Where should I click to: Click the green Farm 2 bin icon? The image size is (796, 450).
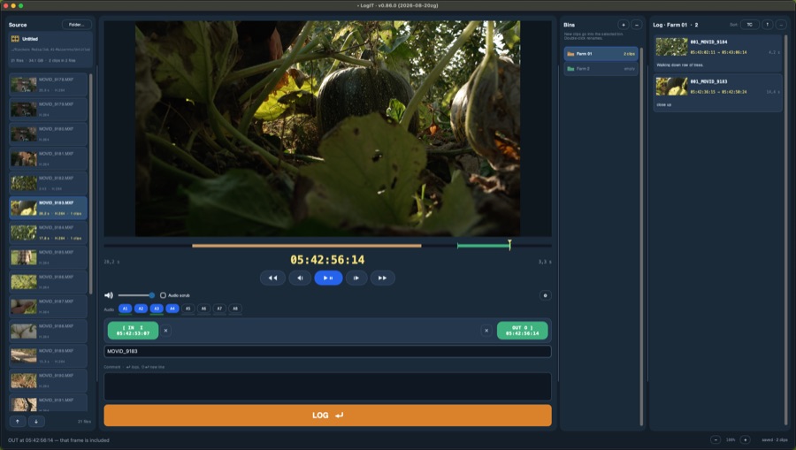tap(570, 68)
